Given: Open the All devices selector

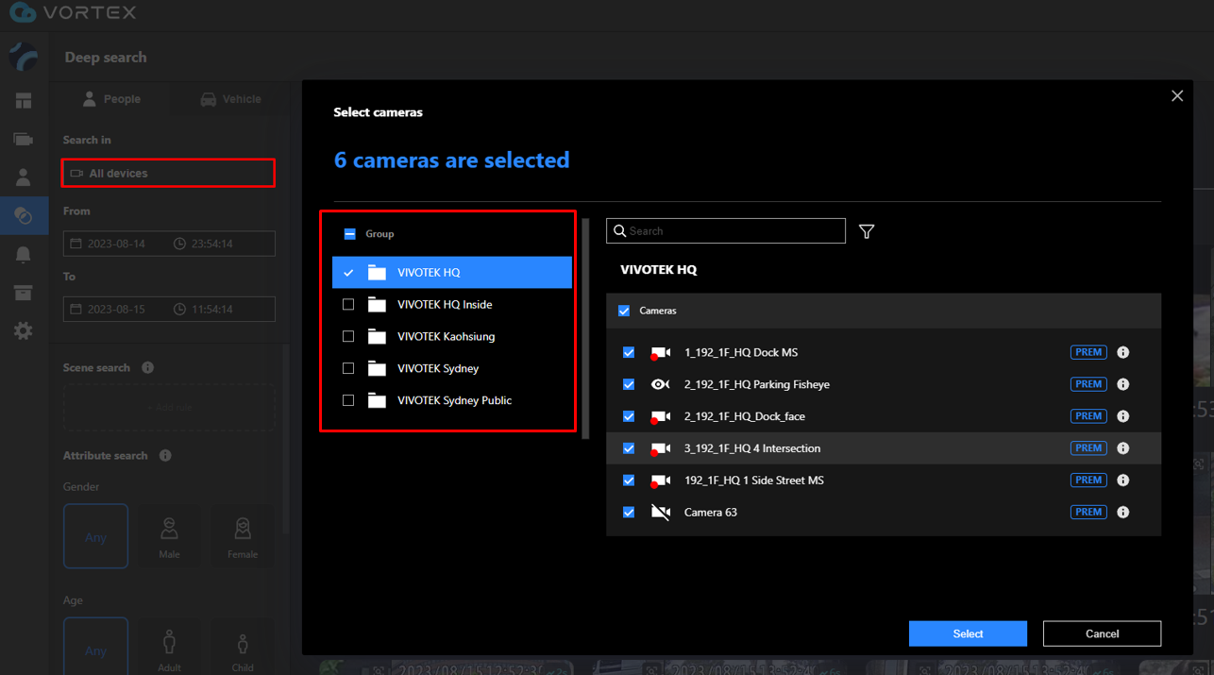Looking at the screenshot, I should tap(169, 174).
